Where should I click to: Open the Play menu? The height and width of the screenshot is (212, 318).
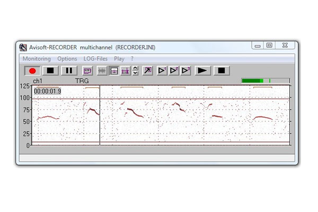click(119, 59)
